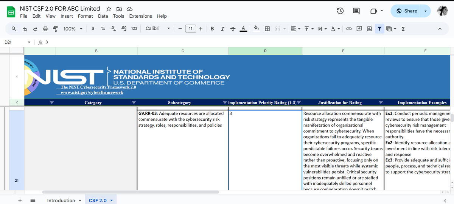Follow www.nist.gov/cyberframework link

pyautogui.click(x=92, y=92)
